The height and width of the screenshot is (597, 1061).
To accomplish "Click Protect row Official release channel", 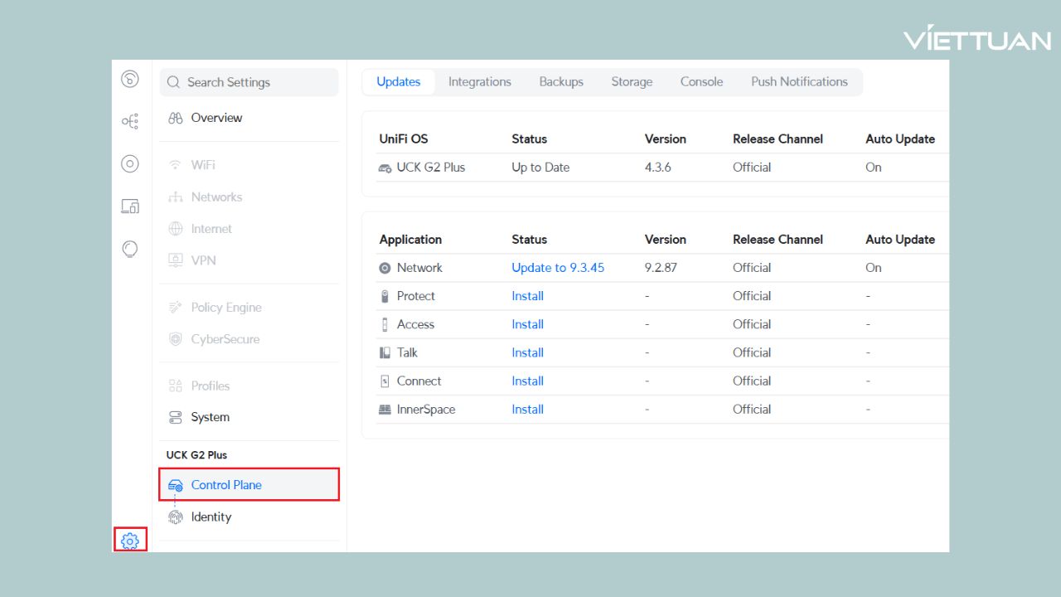I will point(752,296).
